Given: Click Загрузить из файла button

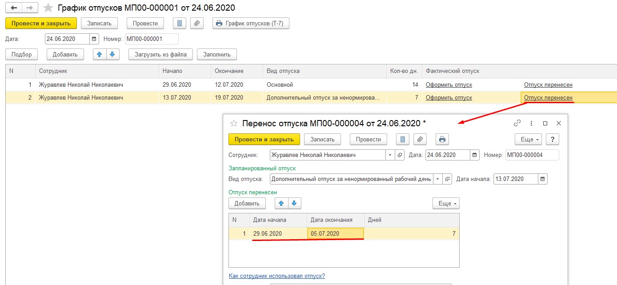Looking at the screenshot, I should click(x=160, y=54).
